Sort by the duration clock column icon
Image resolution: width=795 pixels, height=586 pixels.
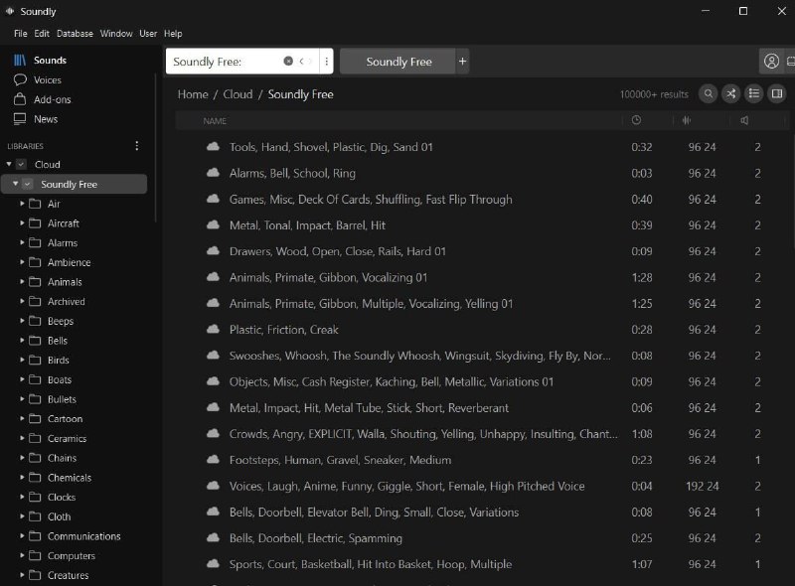coord(636,120)
